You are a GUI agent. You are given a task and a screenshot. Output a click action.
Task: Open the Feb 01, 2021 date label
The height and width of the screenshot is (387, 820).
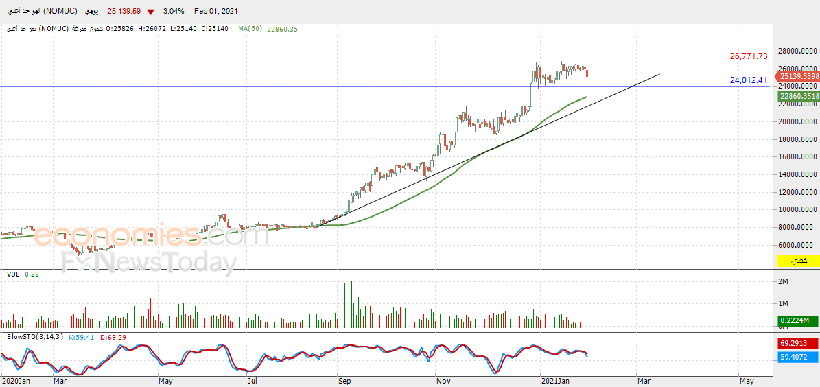[x=215, y=11]
